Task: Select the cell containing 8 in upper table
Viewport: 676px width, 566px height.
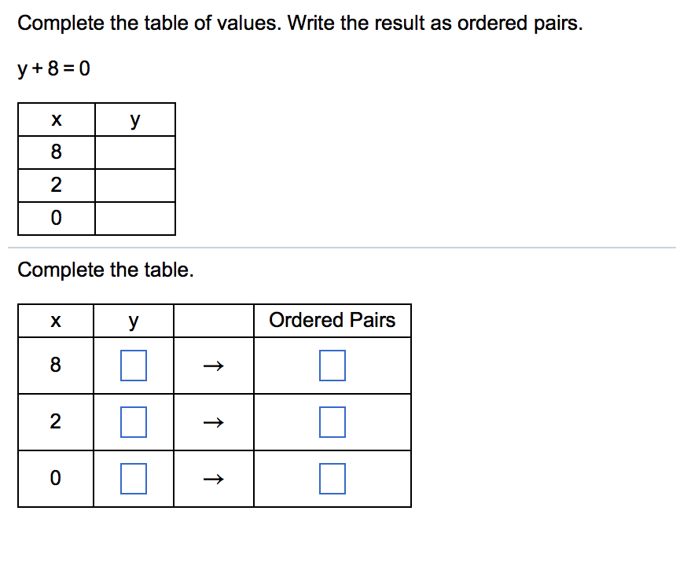Action: (x=55, y=152)
